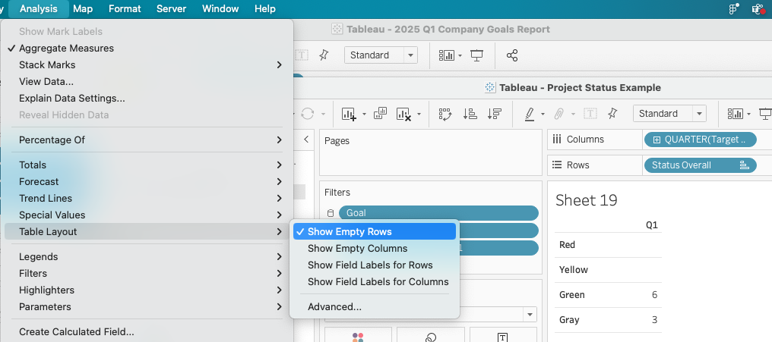Click the Group Members paperclip icon

(x=558, y=114)
